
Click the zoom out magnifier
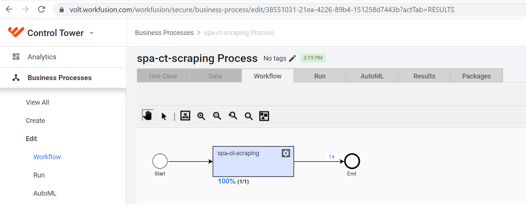pyautogui.click(x=217, y=116)
